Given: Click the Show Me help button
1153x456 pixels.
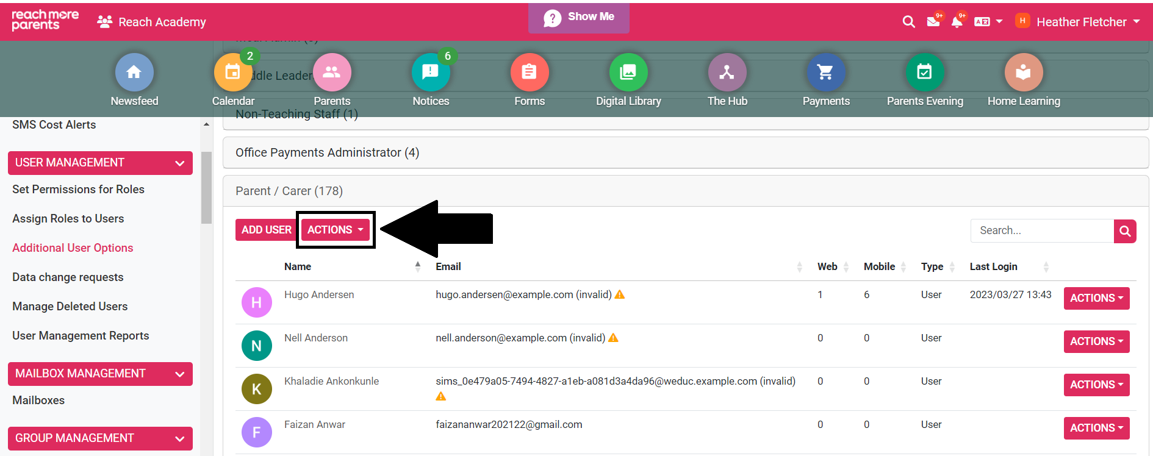Looking at the screenshot, I should click(578, 17).
